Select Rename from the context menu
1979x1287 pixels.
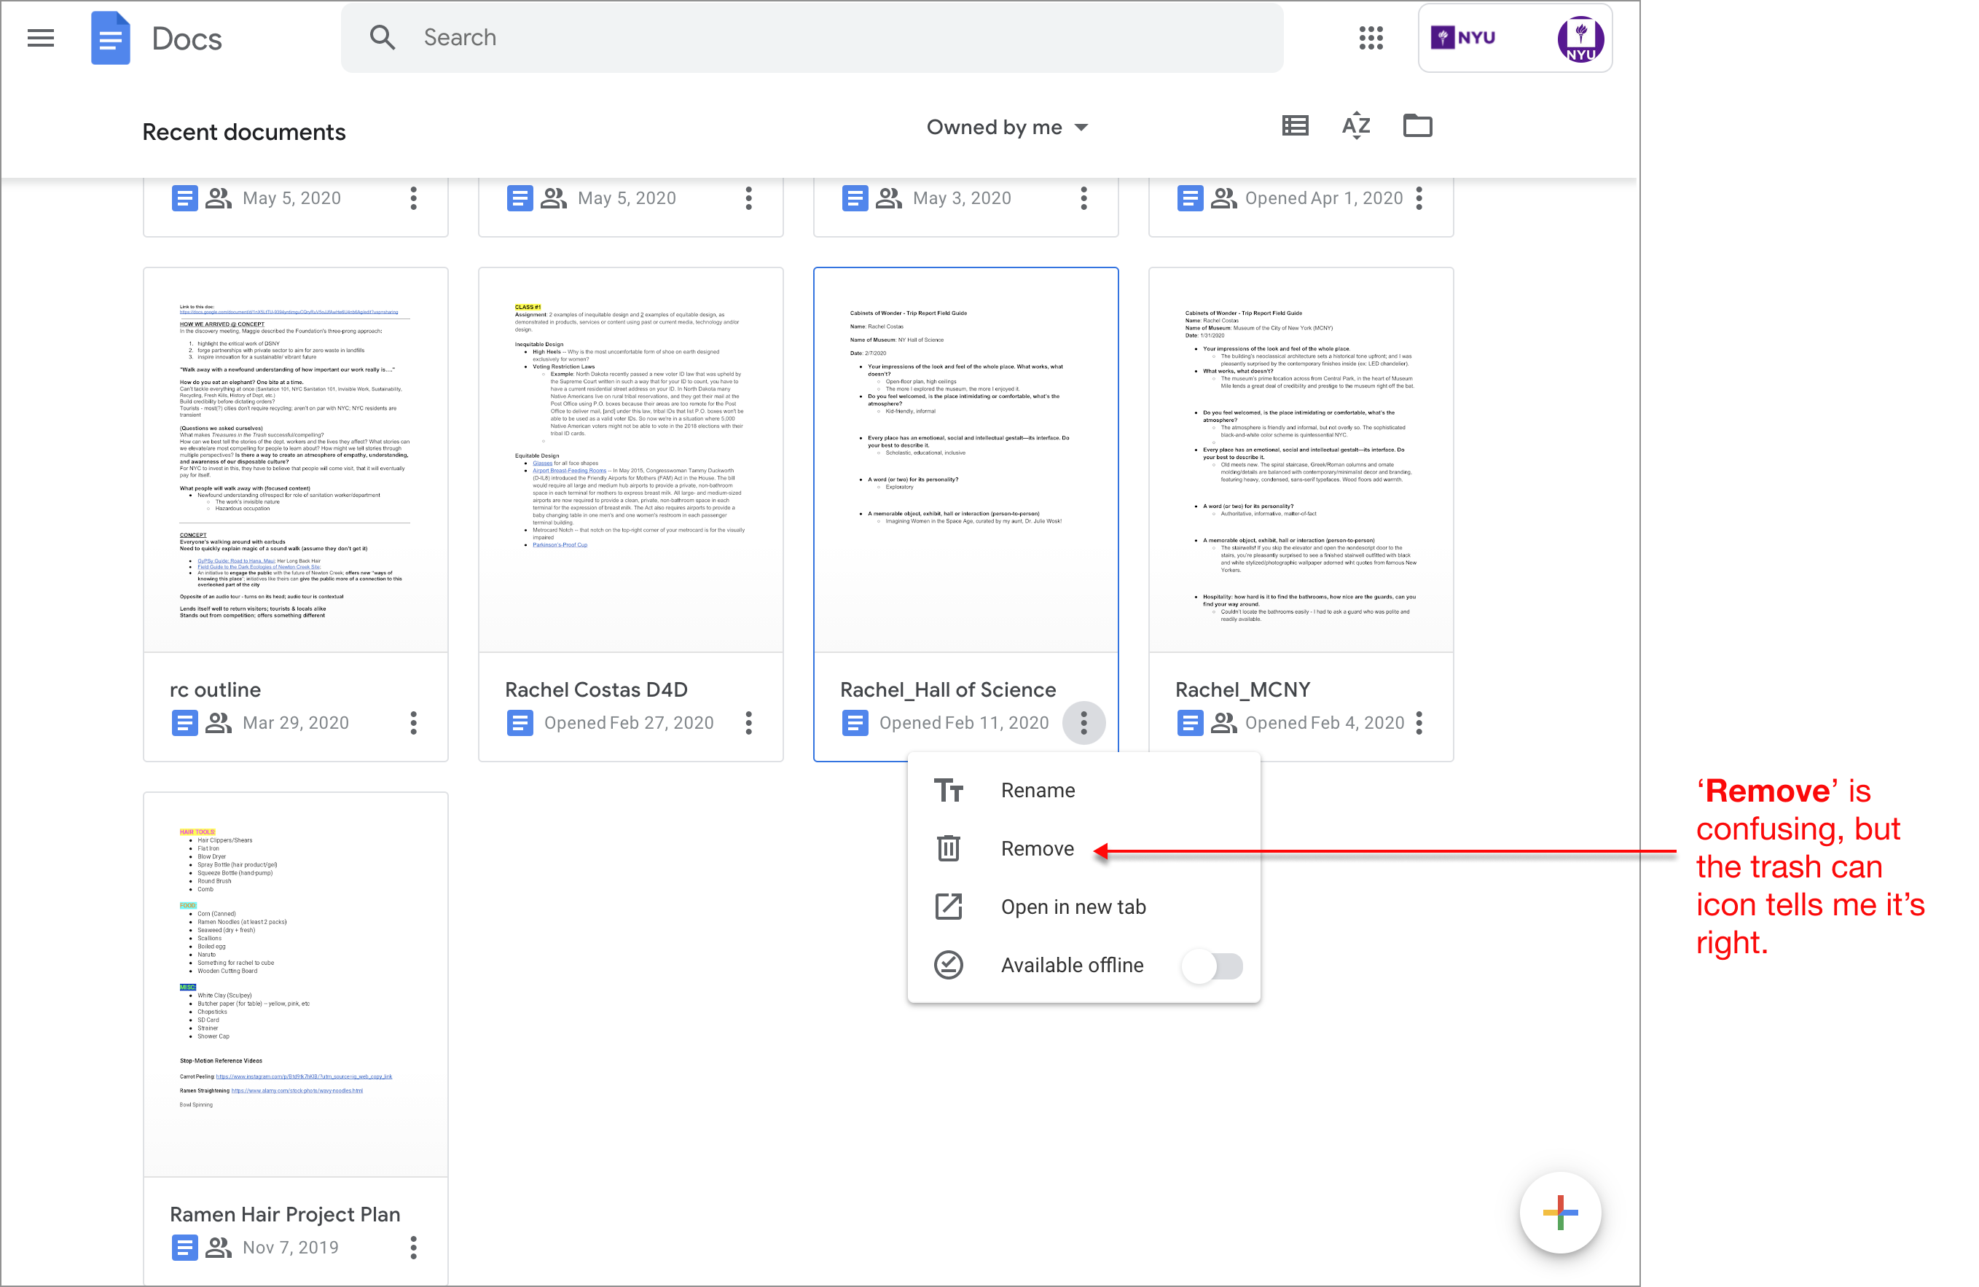tap(1037, 790)
